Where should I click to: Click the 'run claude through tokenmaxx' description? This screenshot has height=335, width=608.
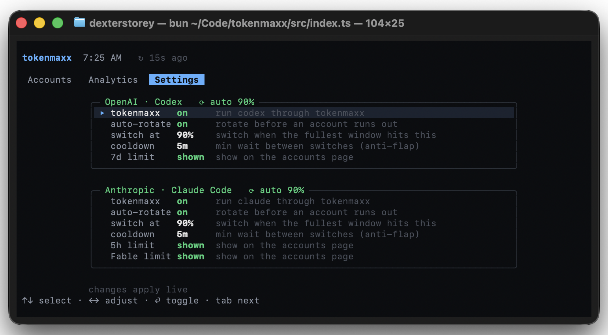[293, 201]
